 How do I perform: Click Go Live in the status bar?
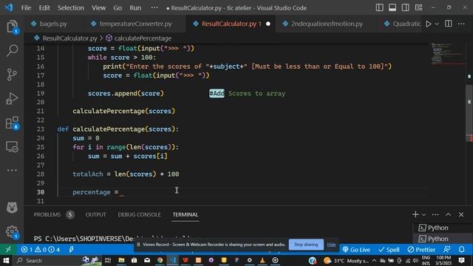pyautogui.click(x=356, y=250)
